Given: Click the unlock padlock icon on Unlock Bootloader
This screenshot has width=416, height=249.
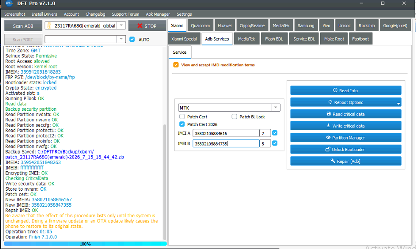Looking at the screenshot, I should click(x=328, y=149).
